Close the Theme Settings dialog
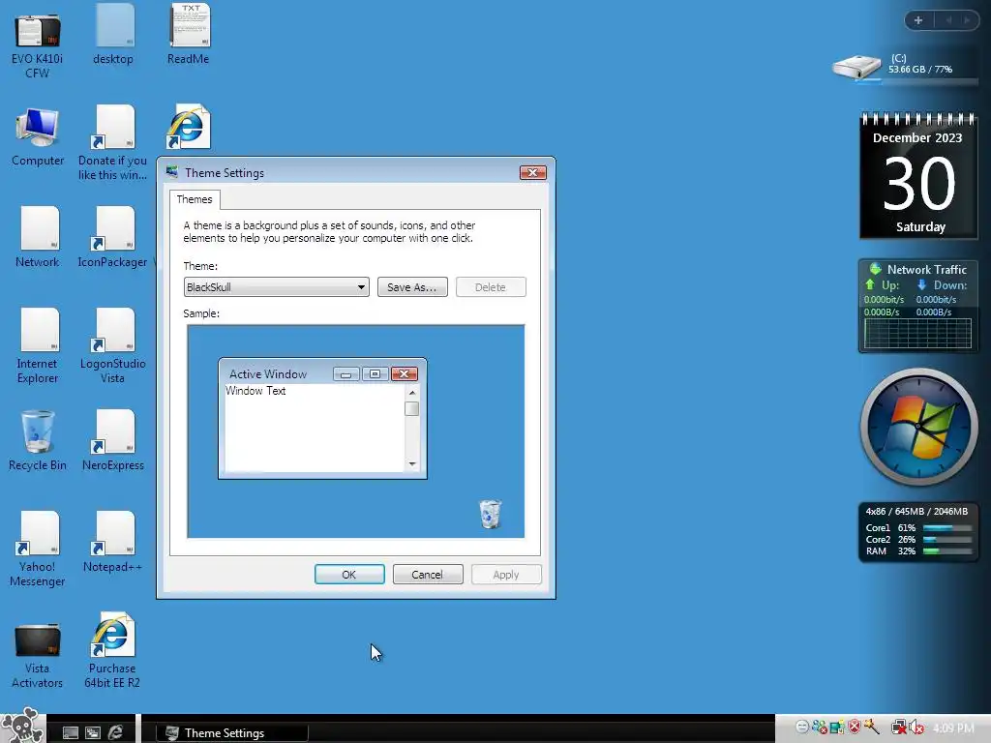This screenshot has height=743, width=991. point(533,173)
